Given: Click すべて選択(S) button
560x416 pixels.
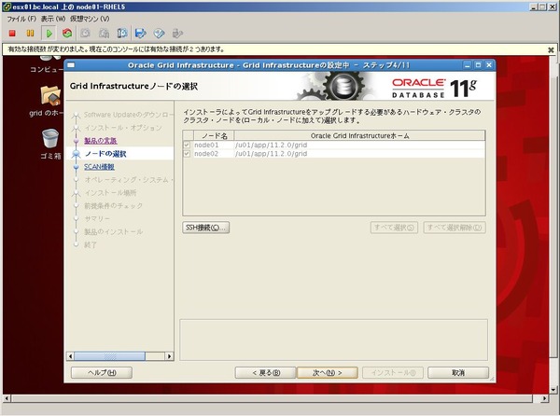Looking at the screenshot, I should [x=394, y=228].
